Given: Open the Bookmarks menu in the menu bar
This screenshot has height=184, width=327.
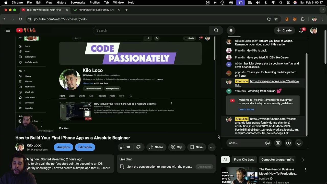Looking at the screenshot, I should click(x=78, y=3).
